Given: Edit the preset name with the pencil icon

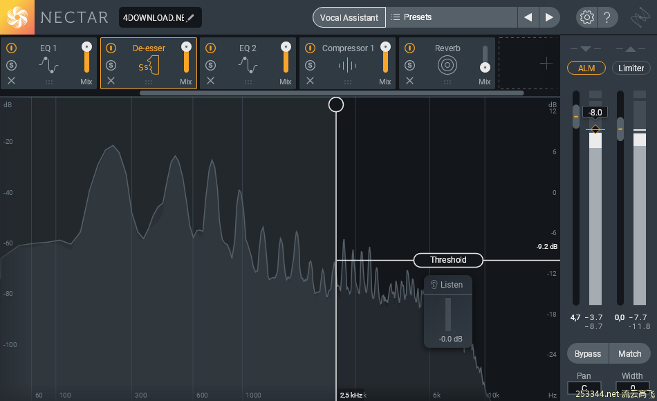Looking at the screenshot, I should [191, 17].
